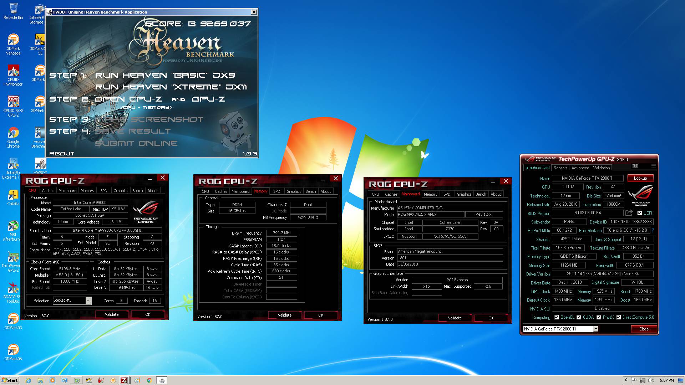Click the Start button
The image size is (685, 385).
point(10,380)
